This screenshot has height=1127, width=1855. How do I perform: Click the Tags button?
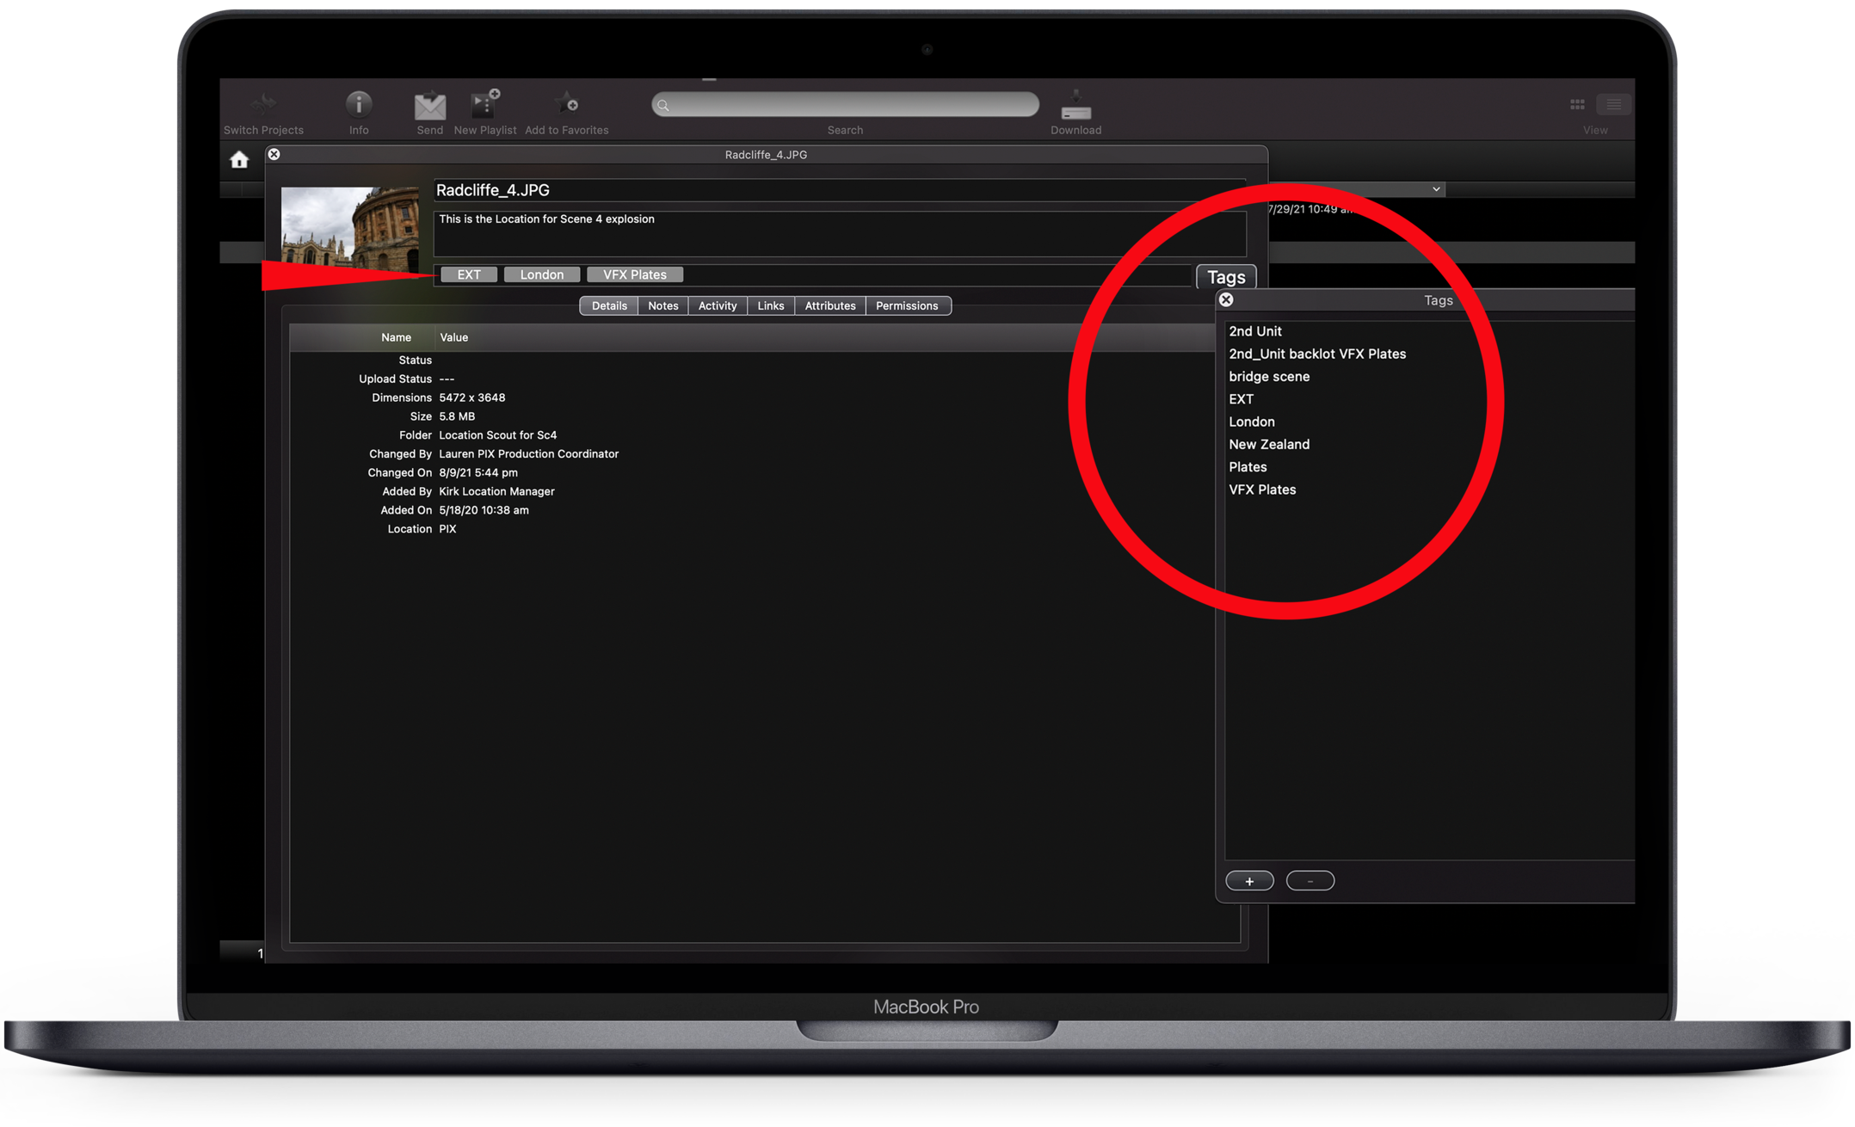pyautogui.click(x=1225, y=277)
